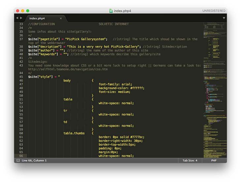Click the #7777bc border color value
241x183 pixels.
(137, 137)
